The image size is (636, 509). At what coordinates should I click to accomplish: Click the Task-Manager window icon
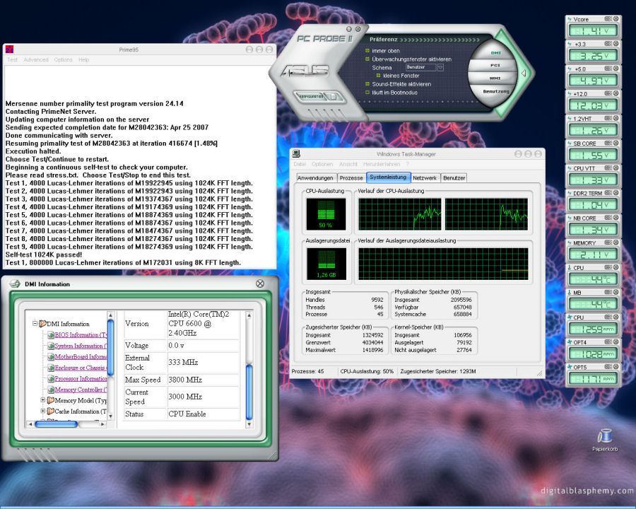pyautogui.click(x=296, y=153)
